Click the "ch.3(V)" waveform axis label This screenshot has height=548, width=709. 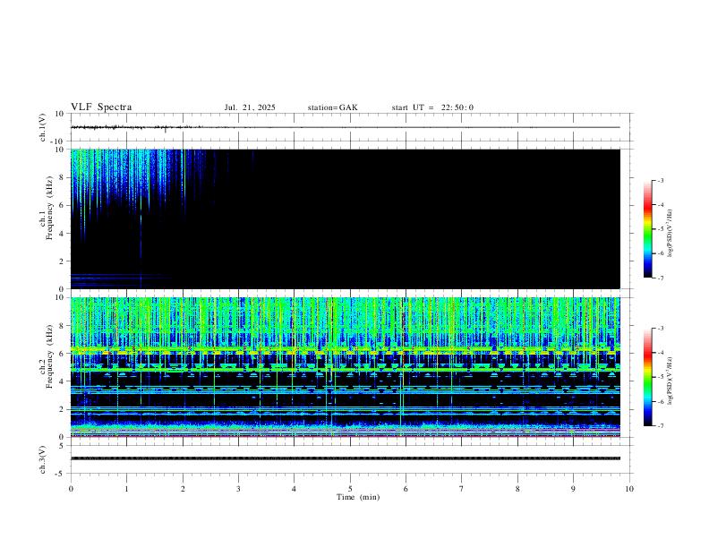click(43, 459)
